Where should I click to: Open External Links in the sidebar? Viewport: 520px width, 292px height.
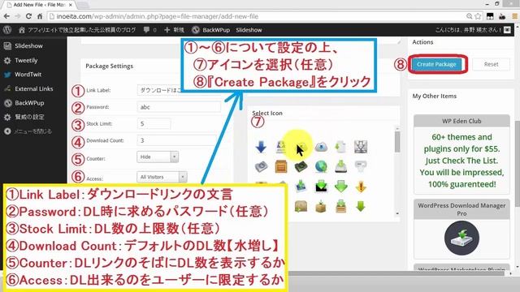coord(33,88)
